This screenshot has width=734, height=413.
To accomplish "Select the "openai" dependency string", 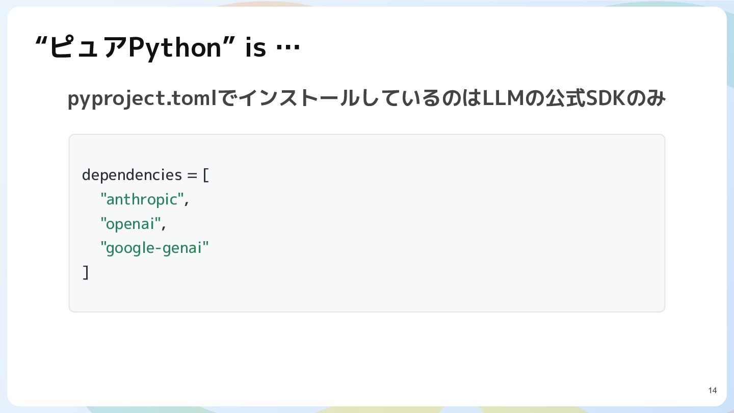I will point(130,224).
